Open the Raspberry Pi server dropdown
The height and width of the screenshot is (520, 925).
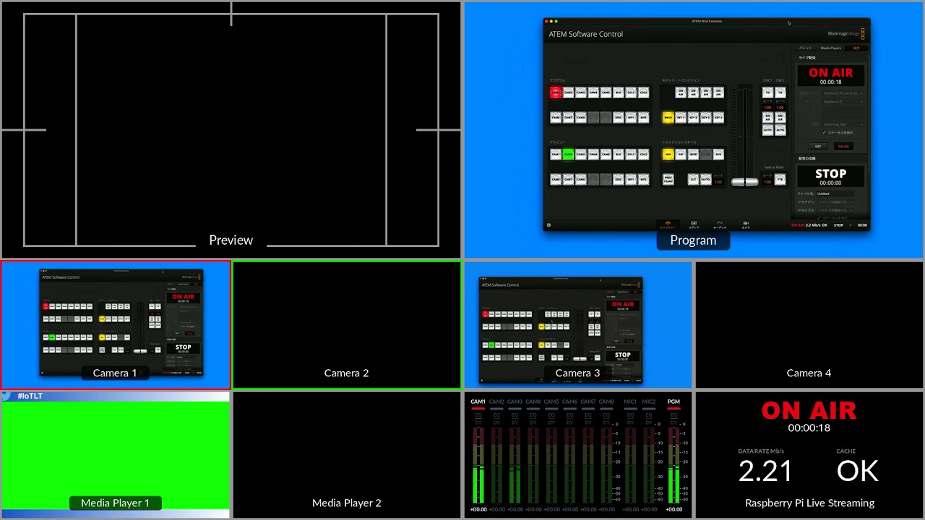pyautogui.click(x=843, y=102)
